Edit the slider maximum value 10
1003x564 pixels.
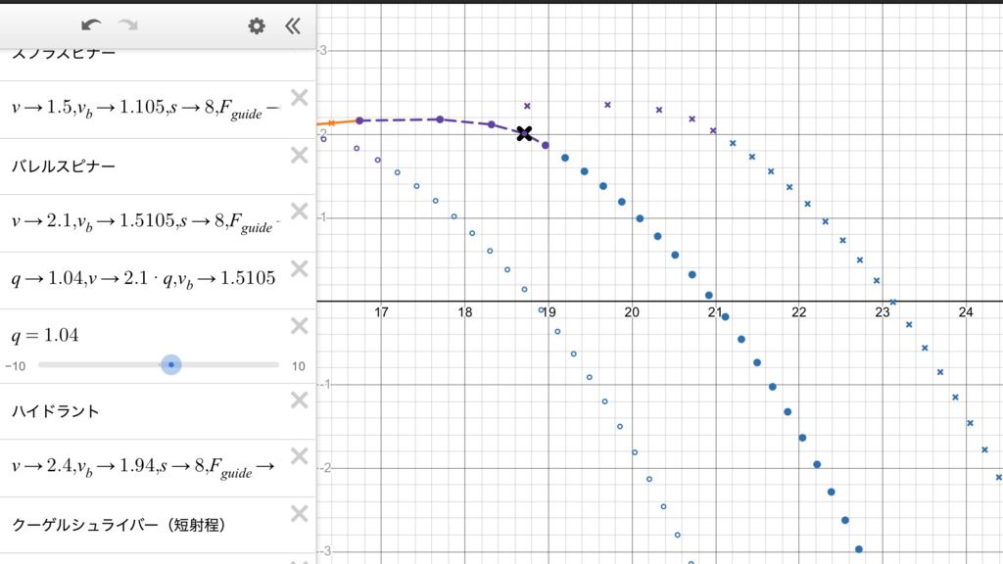click(x=298, y=366)
